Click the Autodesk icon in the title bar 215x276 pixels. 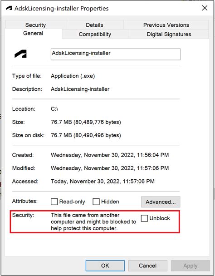pyautogui.click(x=9, y=8)
